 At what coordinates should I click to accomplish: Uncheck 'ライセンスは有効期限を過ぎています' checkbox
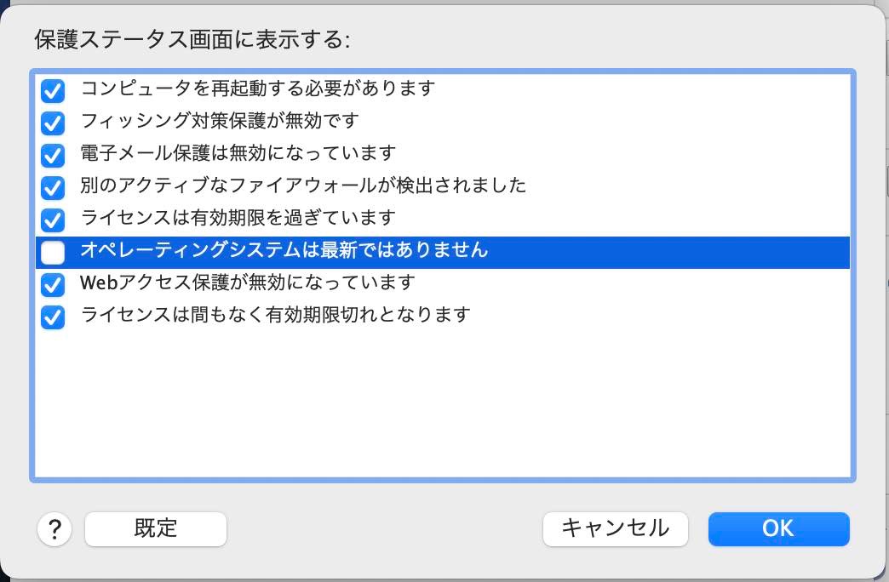point(53,220)
